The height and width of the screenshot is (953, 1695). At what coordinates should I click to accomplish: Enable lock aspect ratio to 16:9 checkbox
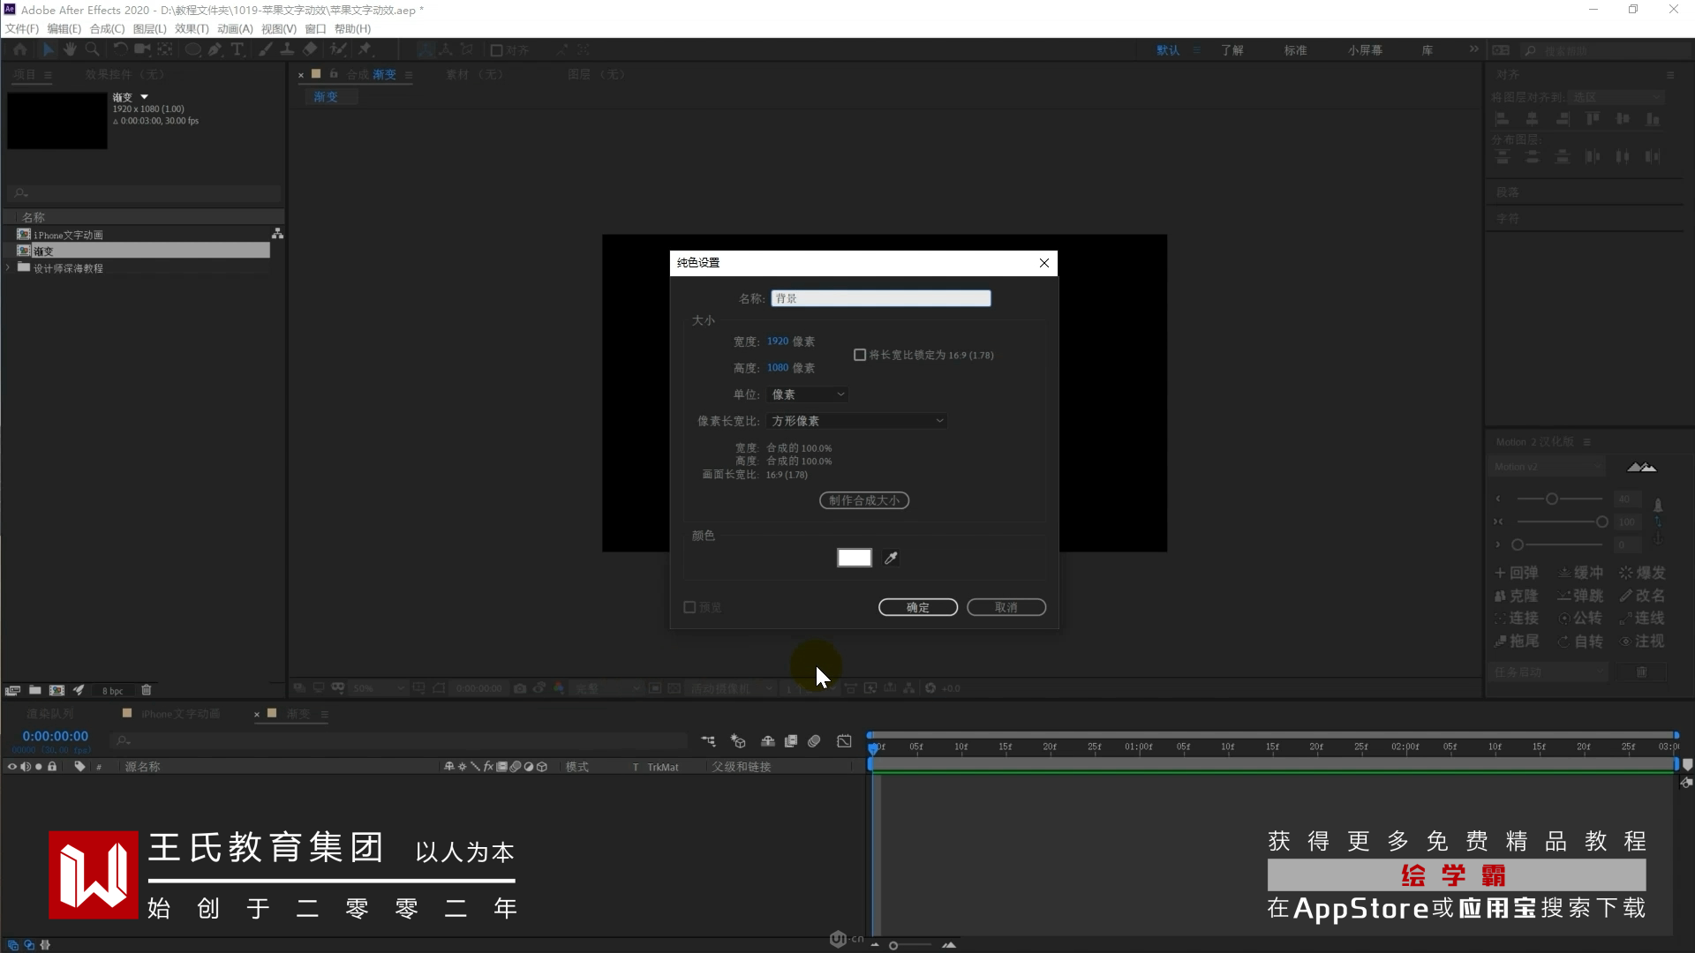[860, 355]
